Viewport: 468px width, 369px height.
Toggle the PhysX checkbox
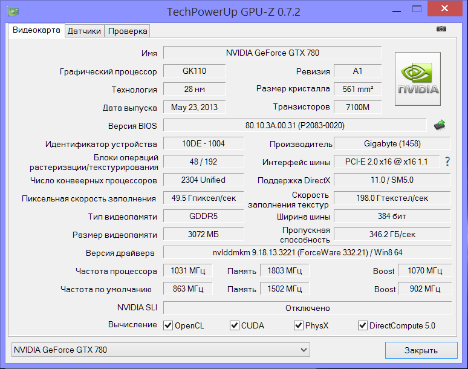point(299,325)
